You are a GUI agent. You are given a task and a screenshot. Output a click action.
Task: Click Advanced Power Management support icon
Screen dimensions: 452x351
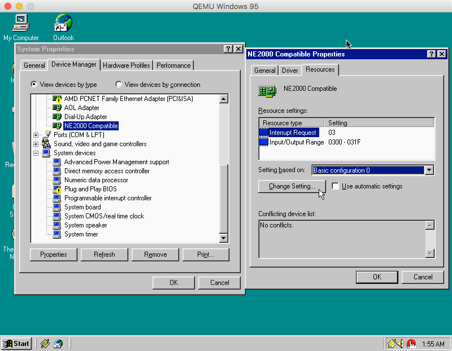(x=57, y=162)
